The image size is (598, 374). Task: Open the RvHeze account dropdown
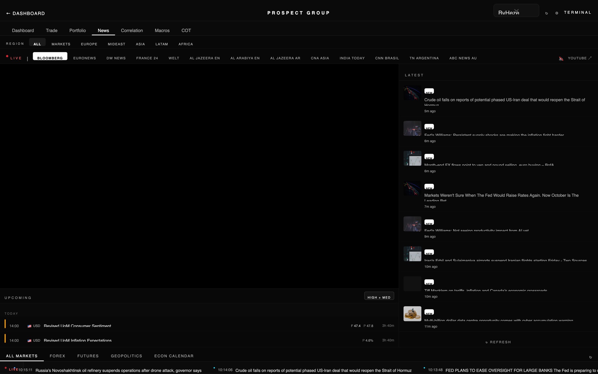[x=516, y=11]
